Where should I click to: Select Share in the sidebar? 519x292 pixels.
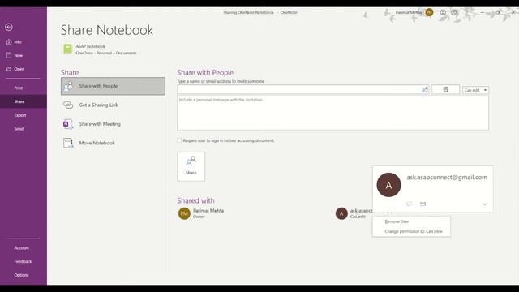click(19, 101)
